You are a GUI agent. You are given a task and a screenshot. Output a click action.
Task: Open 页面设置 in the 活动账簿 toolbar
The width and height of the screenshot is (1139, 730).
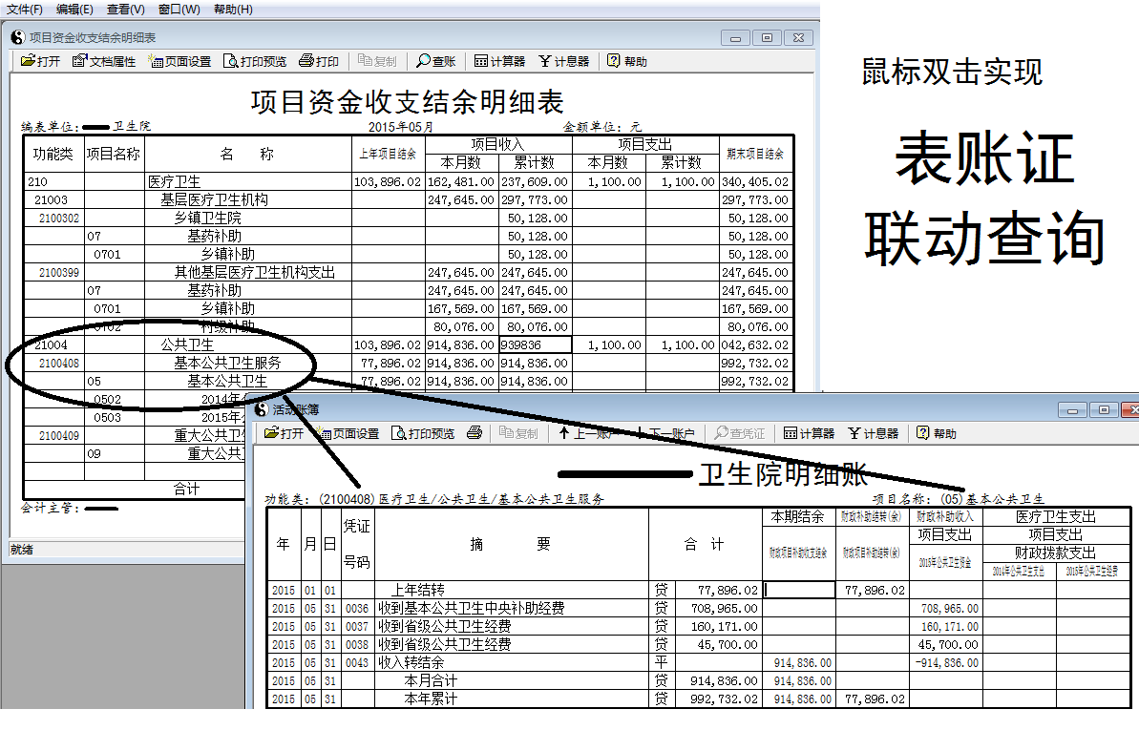(x=349, y=433)
